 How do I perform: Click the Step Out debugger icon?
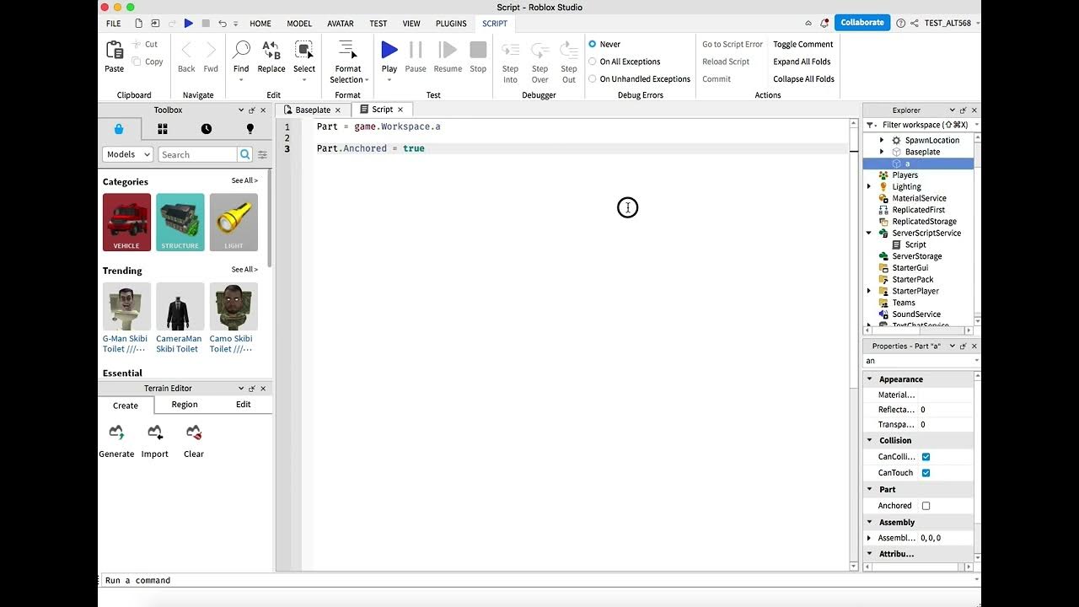pos(569,50)
